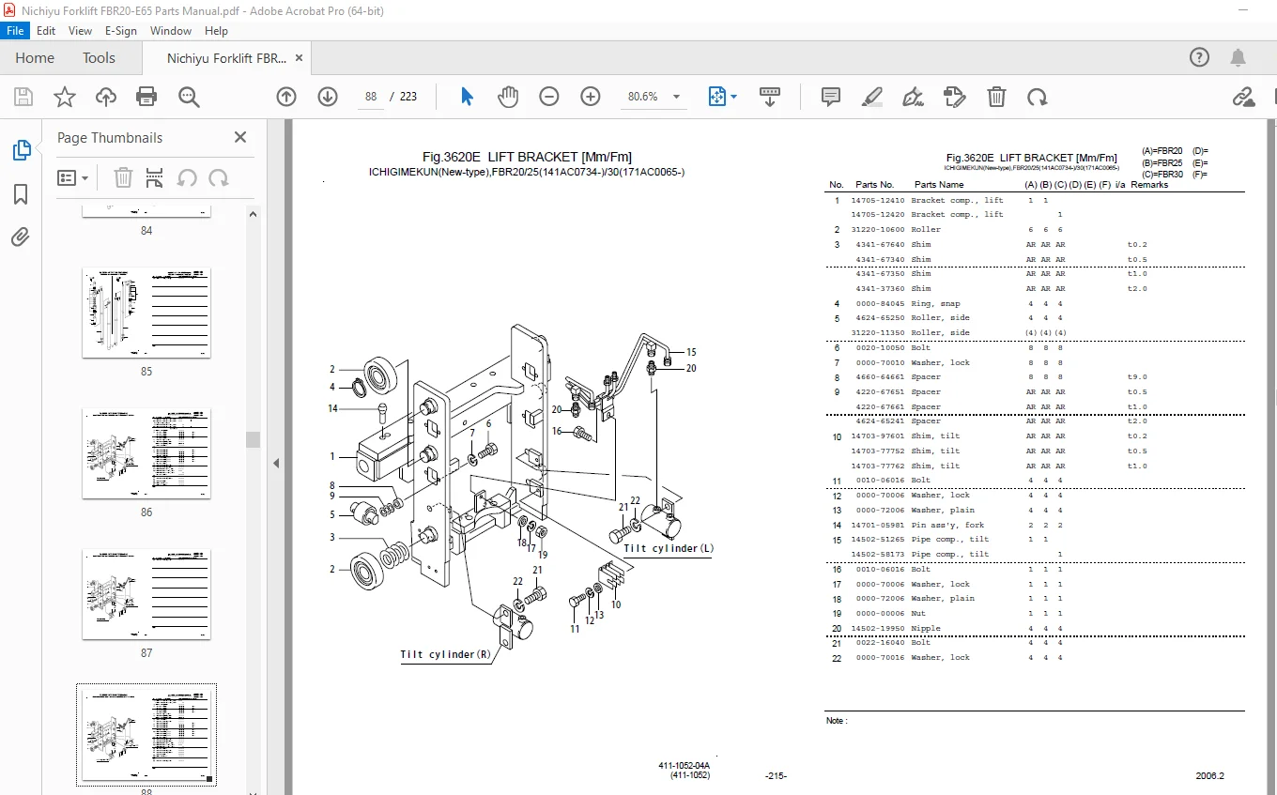Open the Attachments paperclip panel
The width and height of the screenshot is (1277, 795).
(x=21, y=237)
